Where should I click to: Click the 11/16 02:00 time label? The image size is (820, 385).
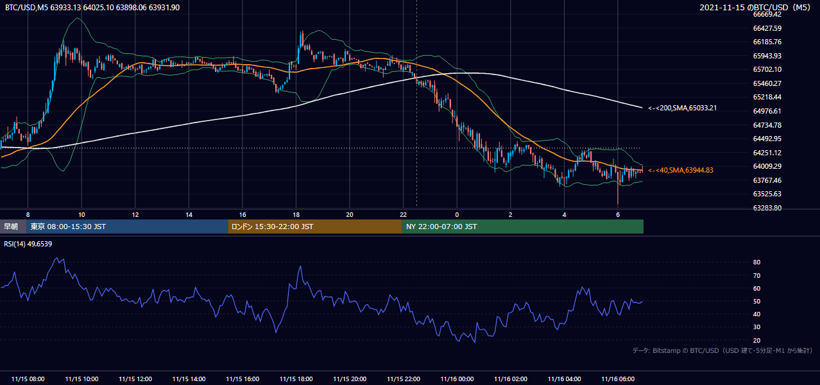pos(511,379)
